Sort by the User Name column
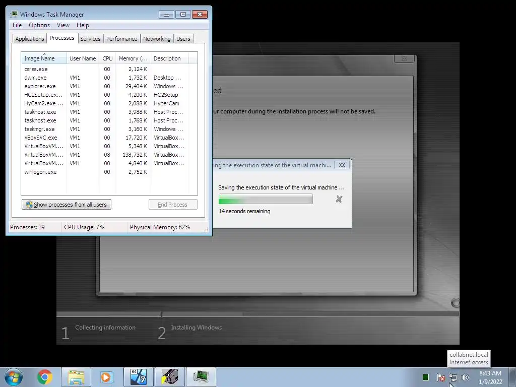This screenshot has height=387, width=516. coord(83,58)
